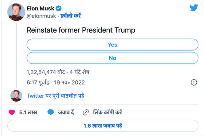Click the @elonmusk handle
The height and width of the screenshot is (136, 204).
pos(41,16)
